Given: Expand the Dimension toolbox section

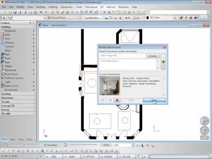Looking at the screenshot, I should tap(18, 98).
